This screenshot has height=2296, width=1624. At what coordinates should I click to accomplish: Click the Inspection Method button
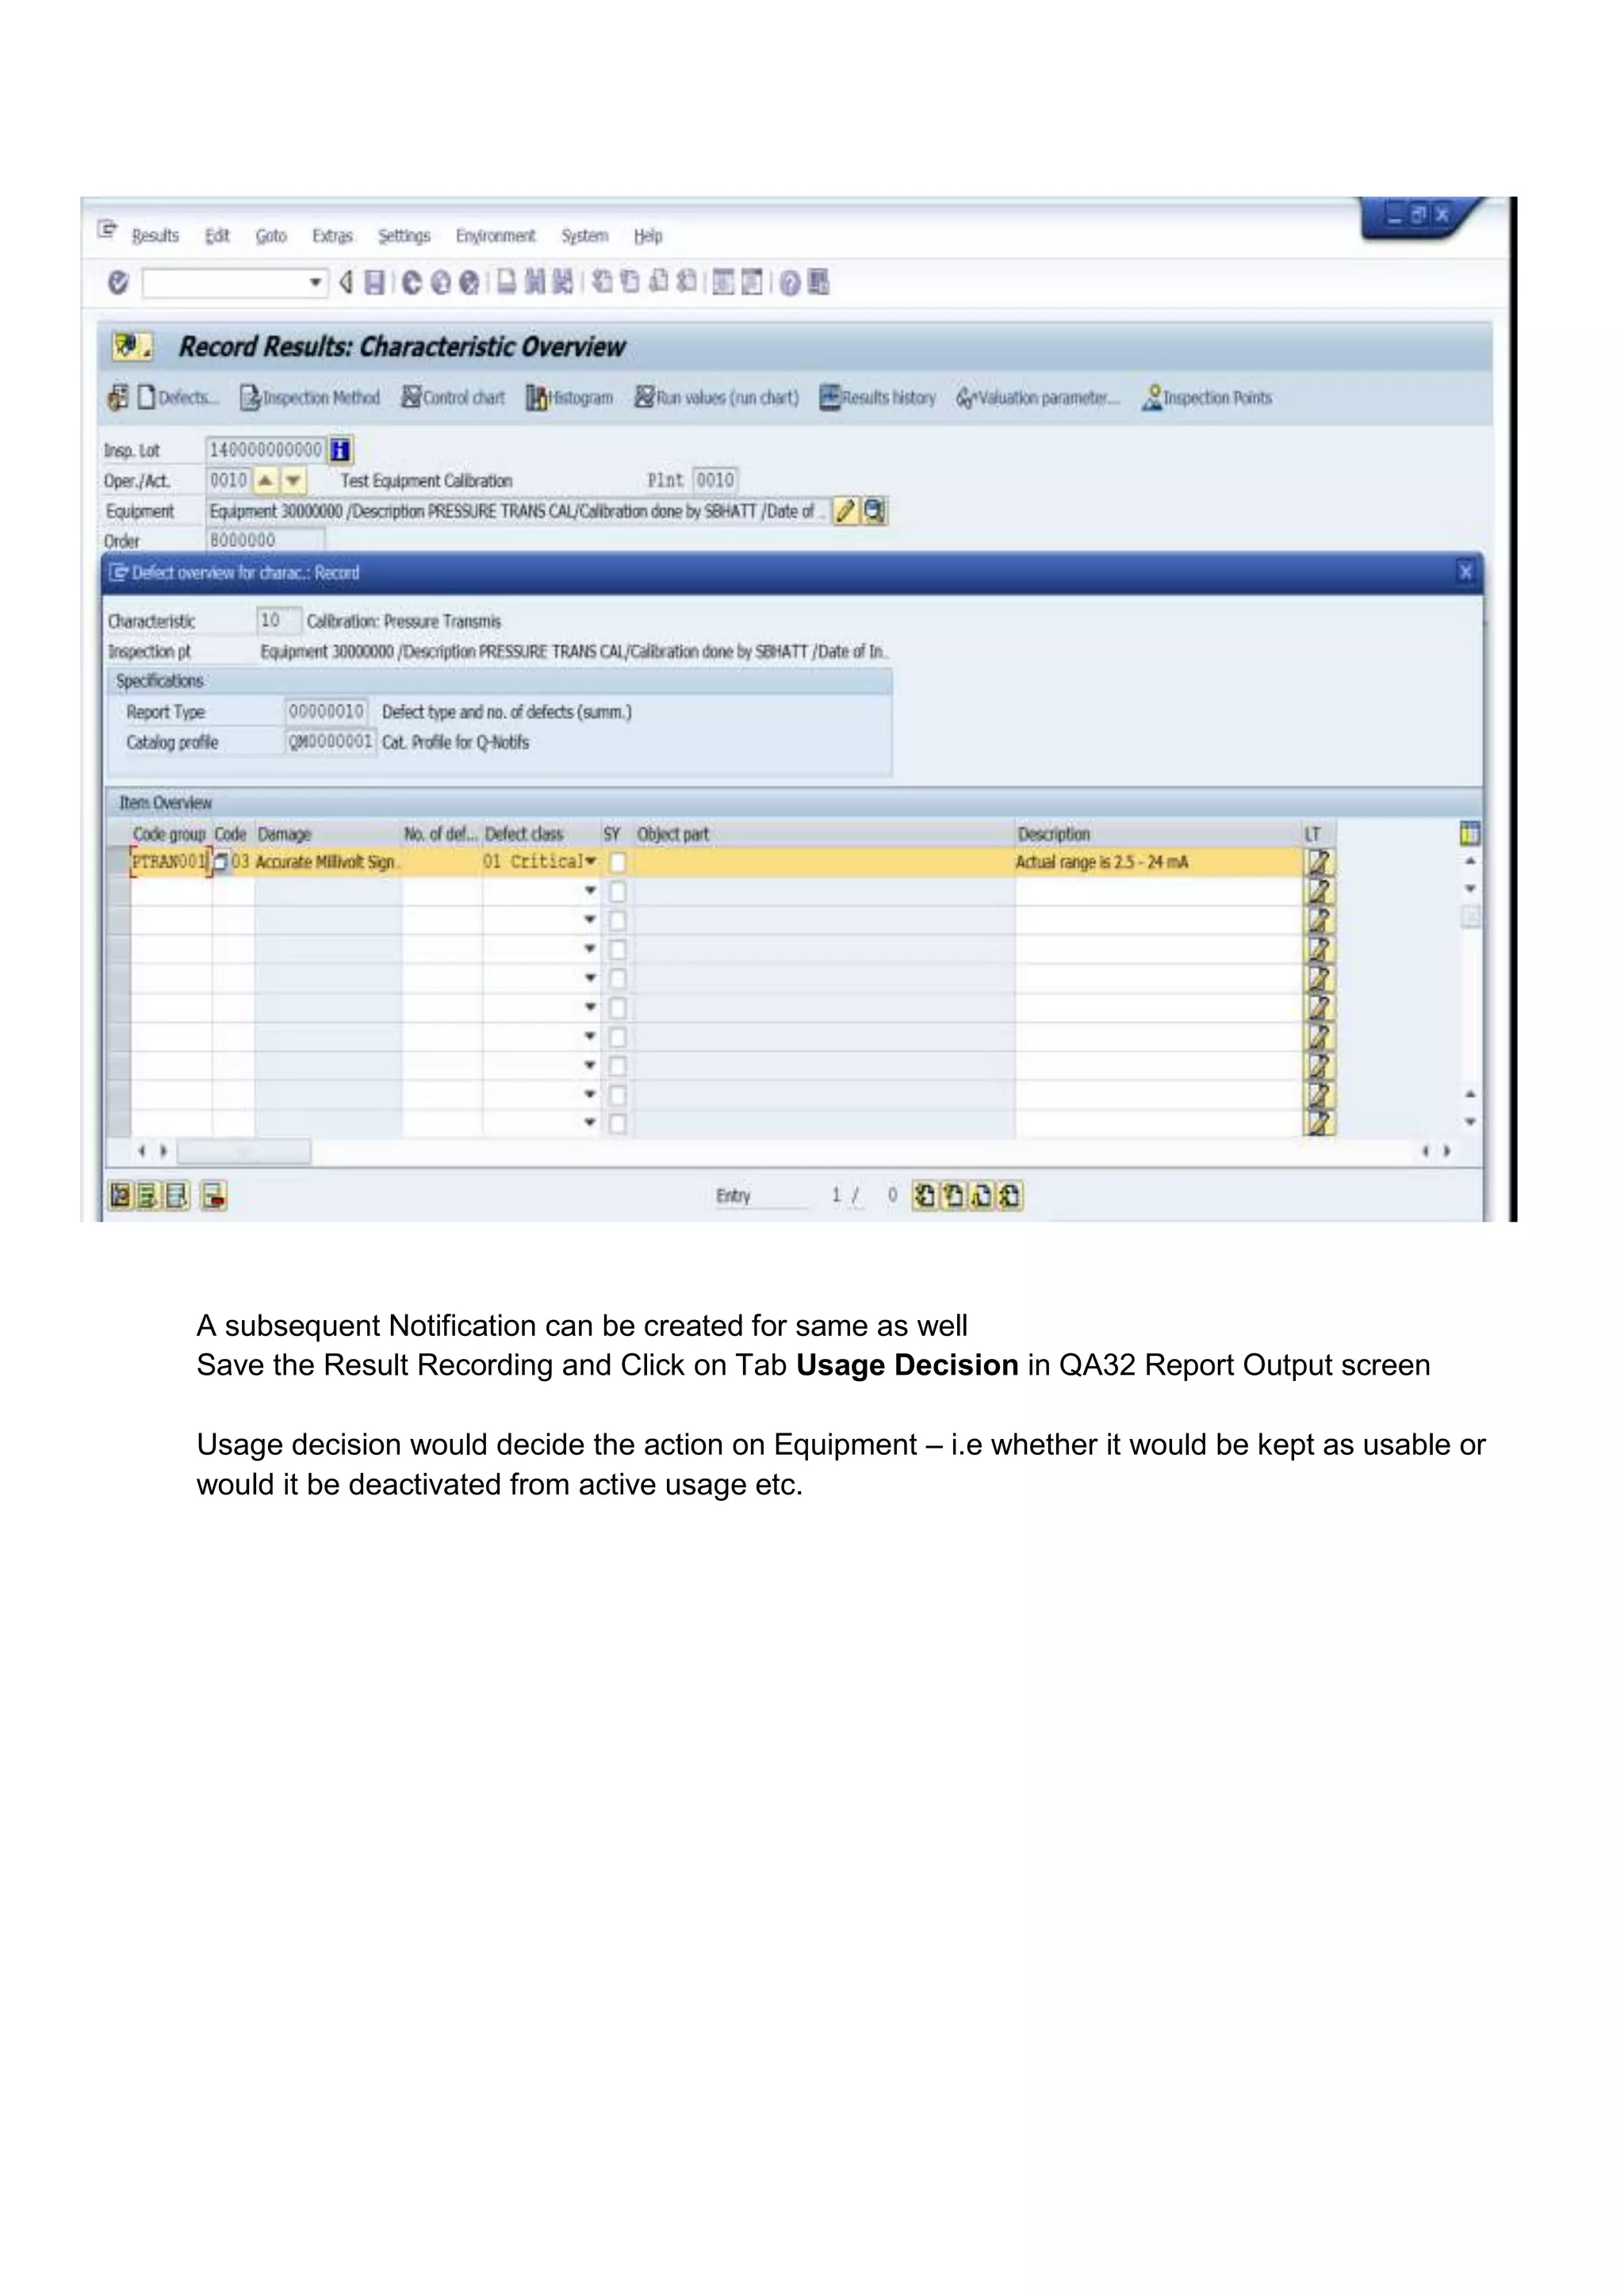click(310, 398)
